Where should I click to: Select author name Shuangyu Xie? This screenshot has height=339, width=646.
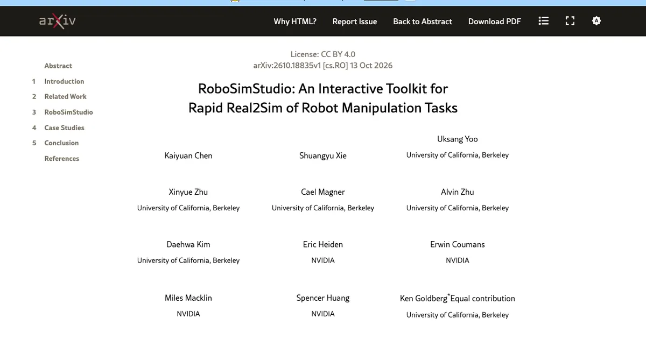[323, 156]
